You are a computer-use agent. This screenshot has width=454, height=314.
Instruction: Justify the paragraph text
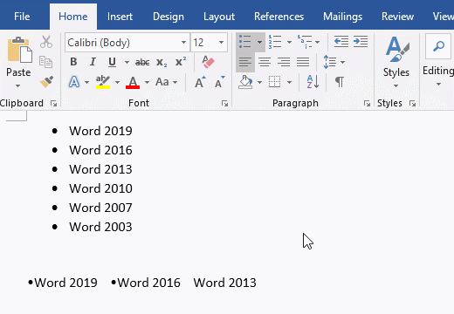(x=303, y=62)
